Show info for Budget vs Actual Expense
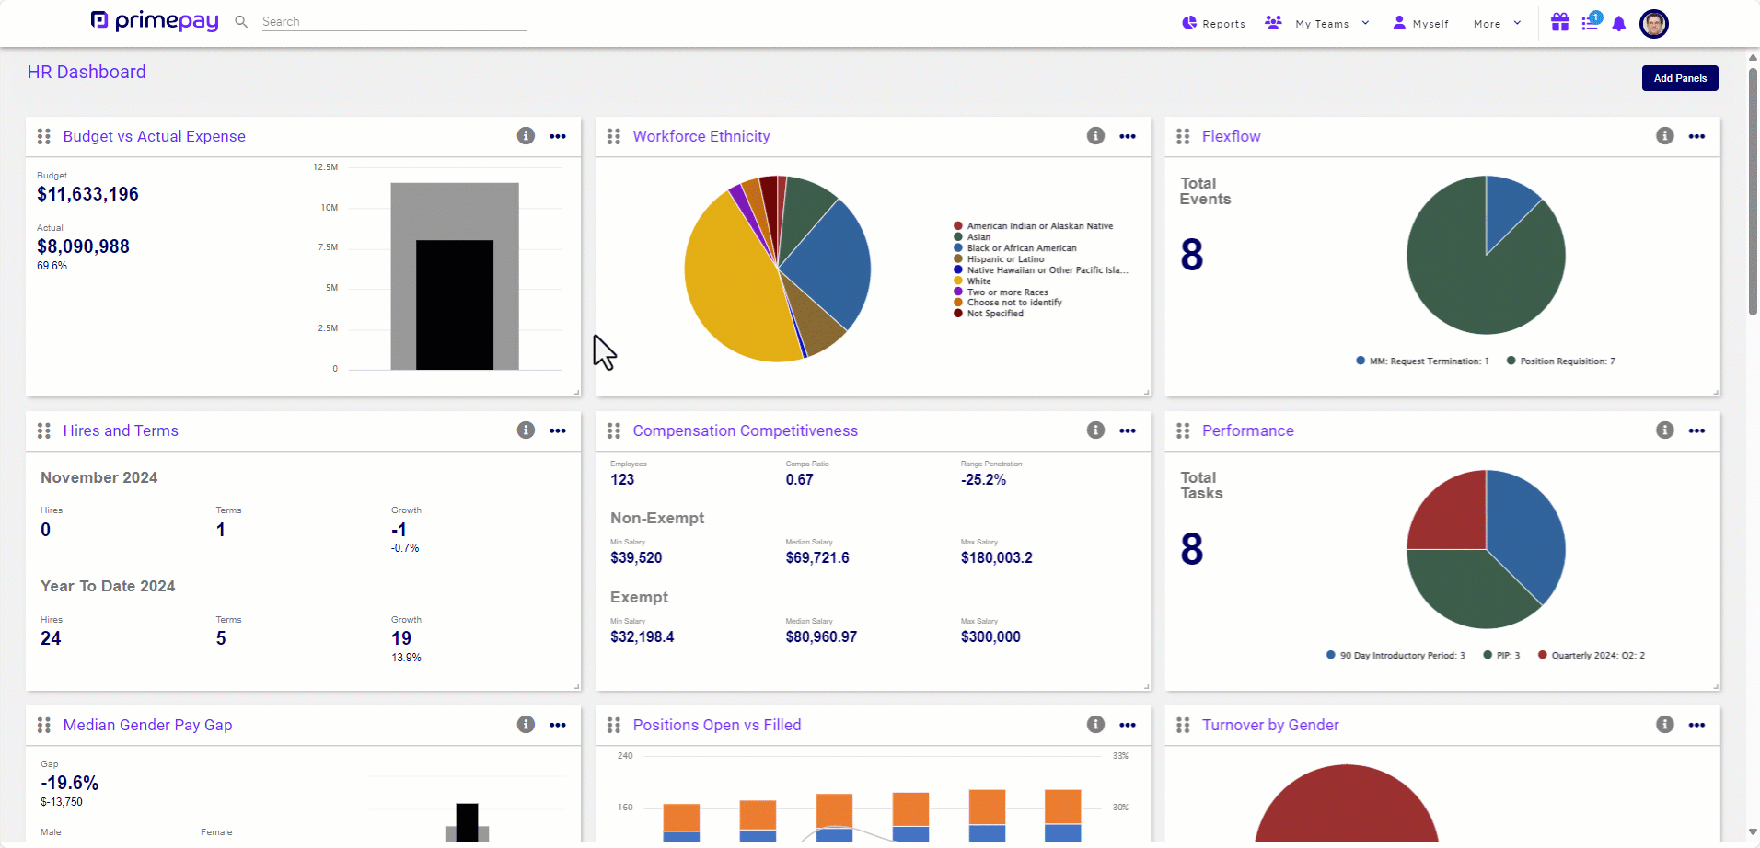The image size is (1760, 848). pyautogui.click(x=526, y=136)
